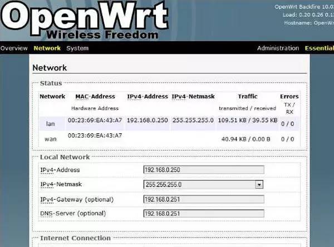This screenshot has width=334, height=247.
Task: Click the Hostname text in header
Action: (x=309, y=23)
